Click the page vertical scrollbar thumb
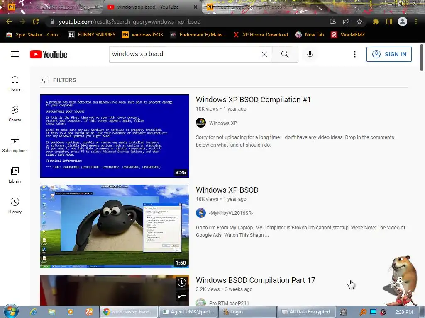 [x=422, y=57]
